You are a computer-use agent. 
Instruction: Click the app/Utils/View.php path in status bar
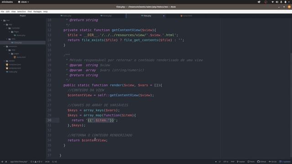click(19, 162)
